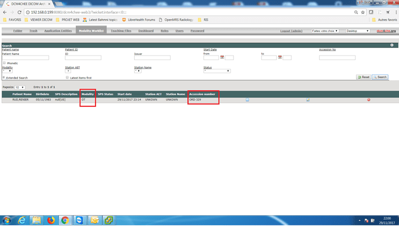Open Autres favoris bookmarks folder
Screen dimensions: 399x229
pyautogui.click(x=385, y=20)
